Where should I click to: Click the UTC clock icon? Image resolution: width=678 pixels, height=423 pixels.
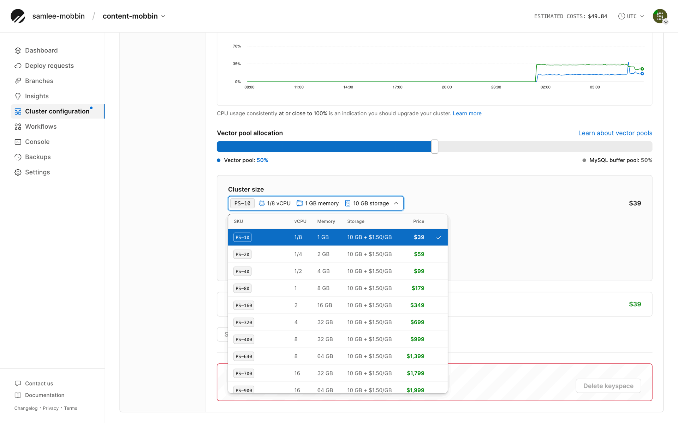(621, 16)
